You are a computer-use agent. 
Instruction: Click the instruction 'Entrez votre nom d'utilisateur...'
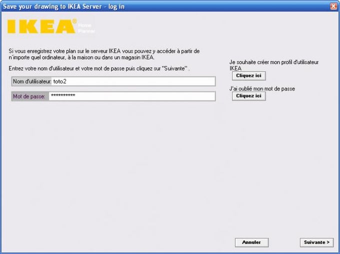coord(99,68)
